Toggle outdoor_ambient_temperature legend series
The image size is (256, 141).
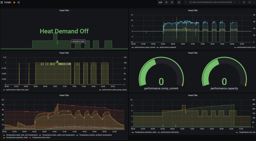click(95, 135)
